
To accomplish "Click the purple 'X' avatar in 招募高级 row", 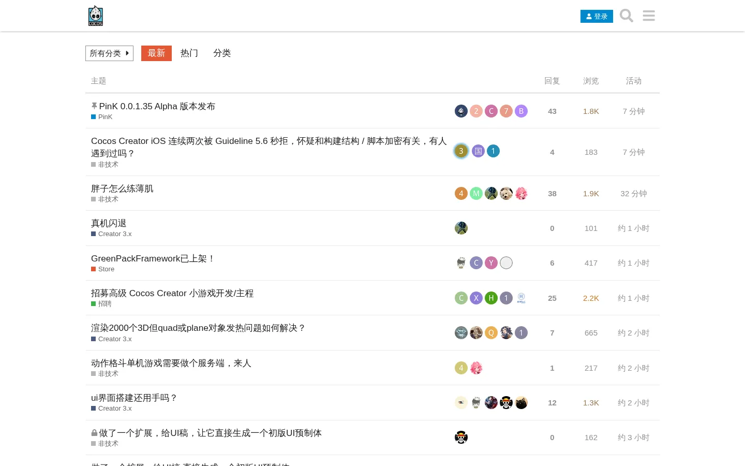I will coord(476,298).
